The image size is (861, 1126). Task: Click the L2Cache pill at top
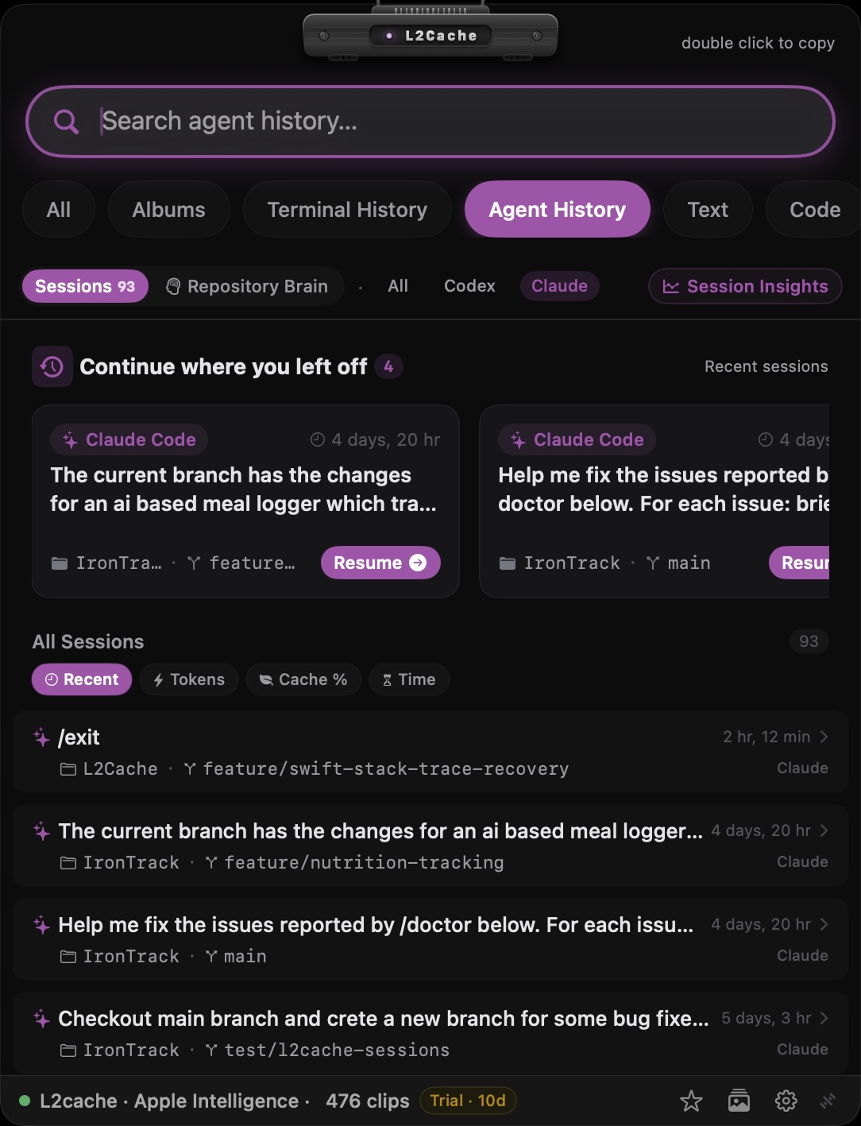pyautogui.click(x=430, y=36)
